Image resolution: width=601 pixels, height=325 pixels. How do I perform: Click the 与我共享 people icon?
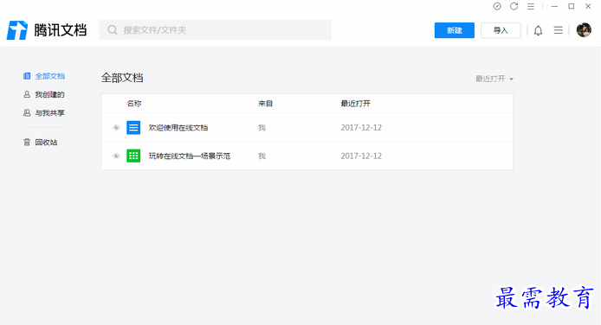click(27, 112)
